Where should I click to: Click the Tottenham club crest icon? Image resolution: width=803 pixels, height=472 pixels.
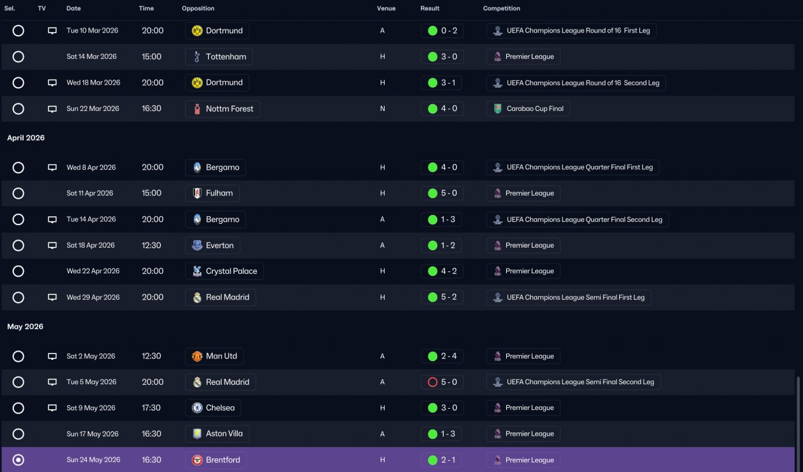pos(197,56)
